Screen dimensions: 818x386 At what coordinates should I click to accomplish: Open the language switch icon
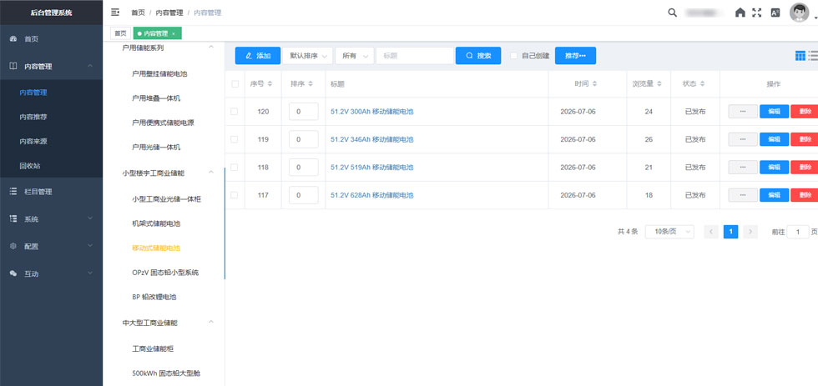(x=775, y=13)
